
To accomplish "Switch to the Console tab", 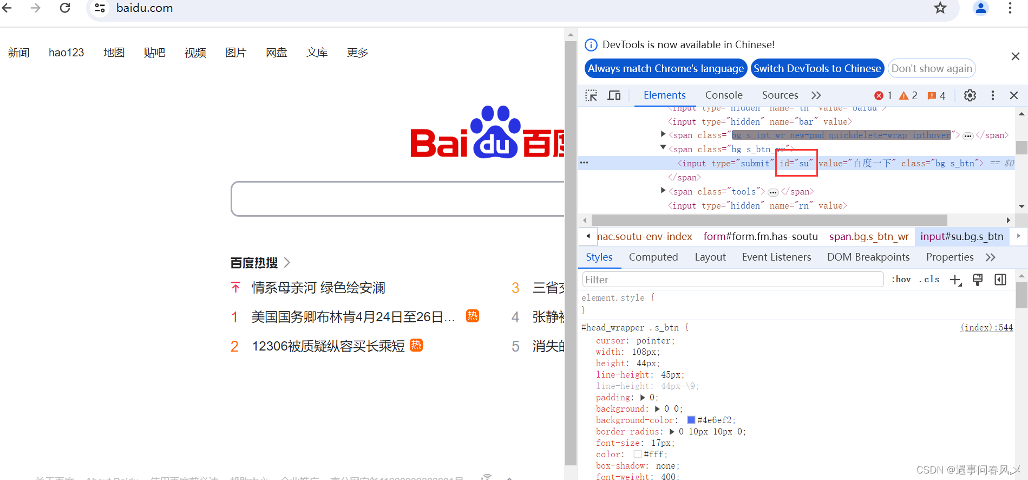I will 724,95.
